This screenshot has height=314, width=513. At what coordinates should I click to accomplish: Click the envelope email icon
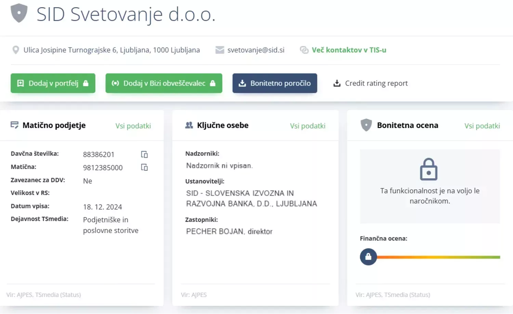[x=220, y=50]
